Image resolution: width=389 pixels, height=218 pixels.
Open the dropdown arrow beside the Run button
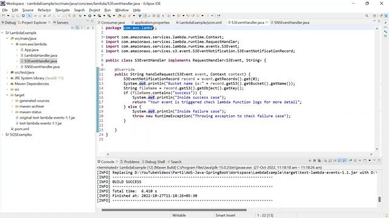[94, 16]
